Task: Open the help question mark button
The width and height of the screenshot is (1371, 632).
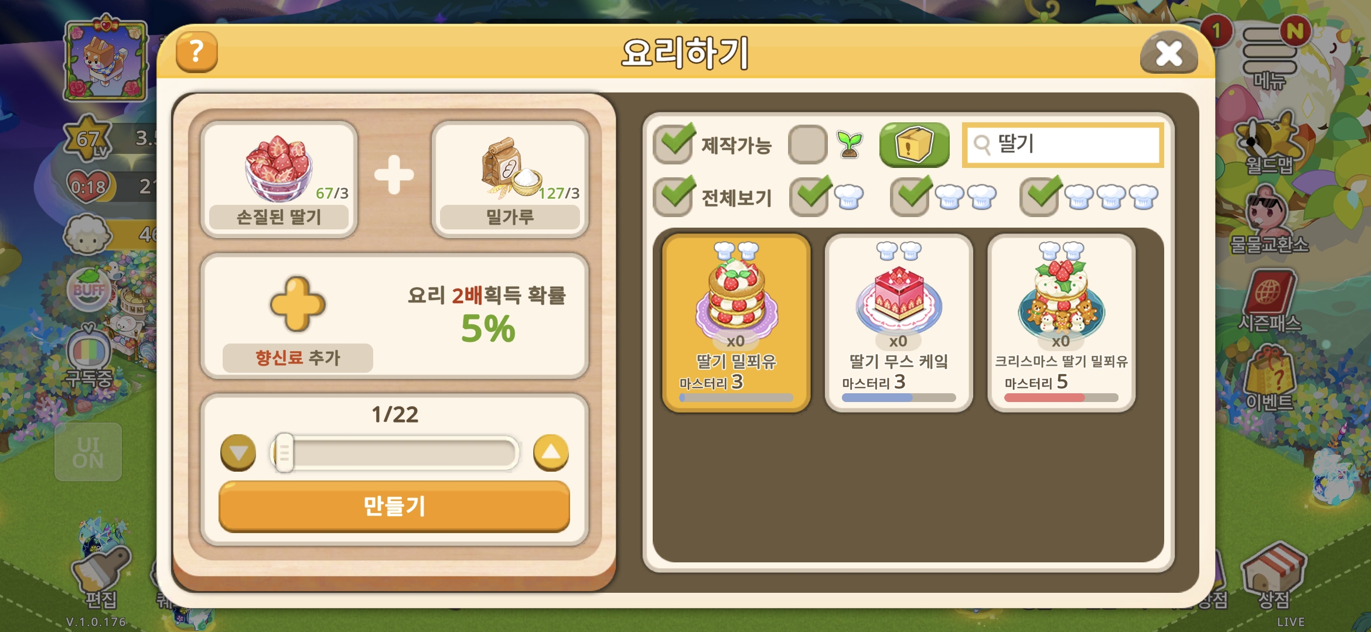Action: click(x=197, y=53)
